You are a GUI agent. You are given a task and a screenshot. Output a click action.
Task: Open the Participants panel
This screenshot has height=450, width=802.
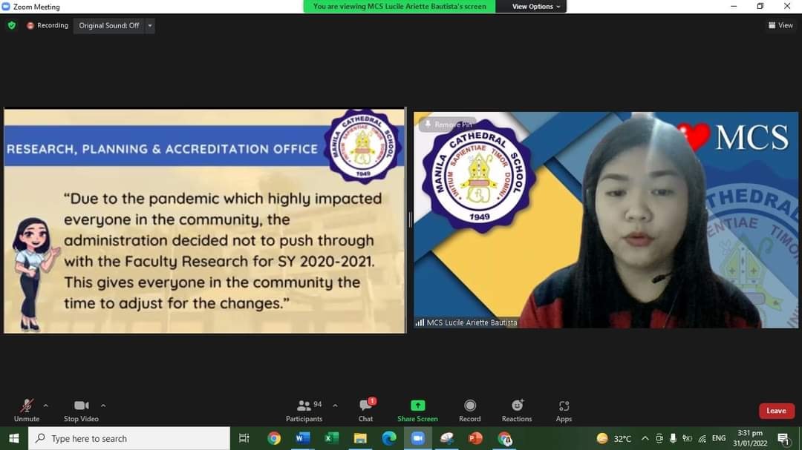[x=304, y=410]
